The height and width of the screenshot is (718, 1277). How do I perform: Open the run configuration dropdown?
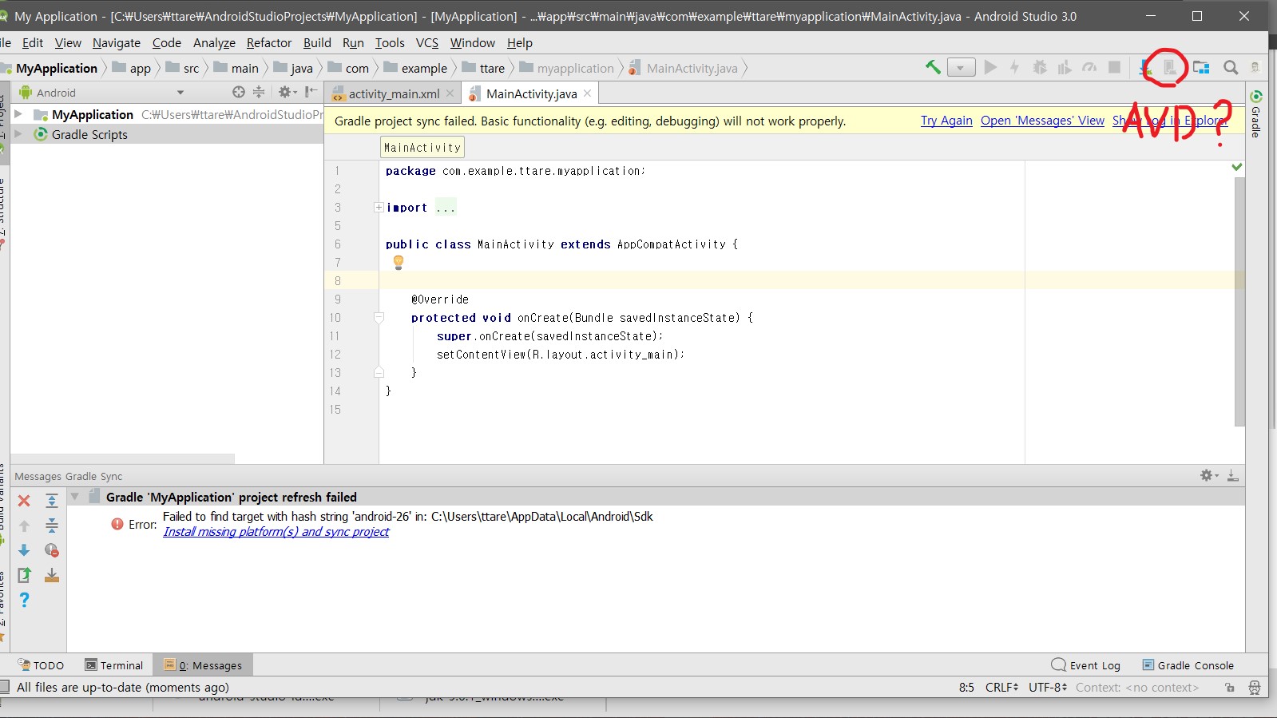(x=961, y=68)
